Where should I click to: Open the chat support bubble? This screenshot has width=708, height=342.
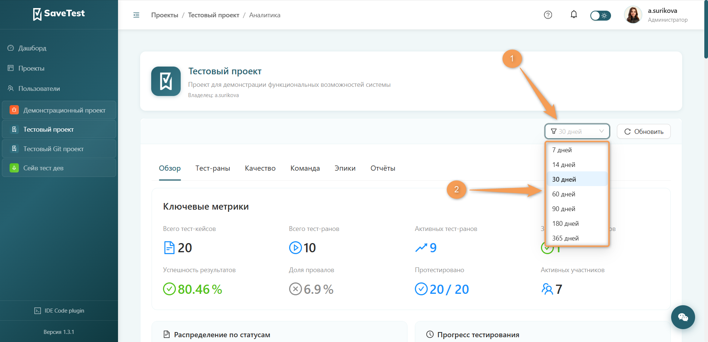click(x=683, y=317)
